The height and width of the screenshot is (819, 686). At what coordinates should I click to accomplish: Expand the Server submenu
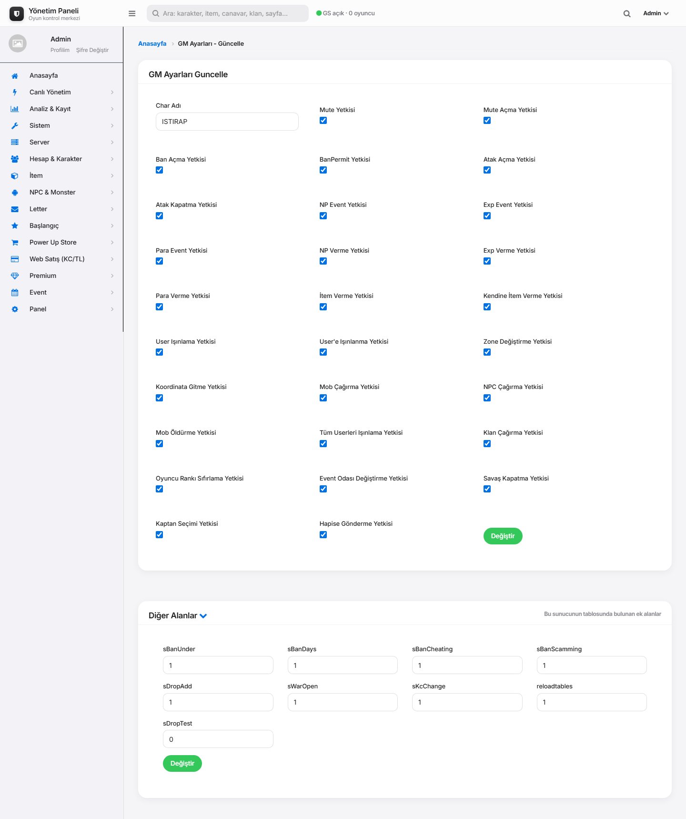112,143
